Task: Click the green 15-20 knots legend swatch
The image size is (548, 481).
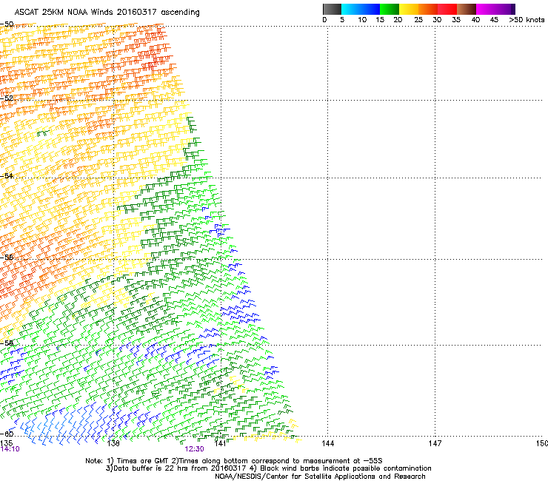Action: tap(390, 9)
